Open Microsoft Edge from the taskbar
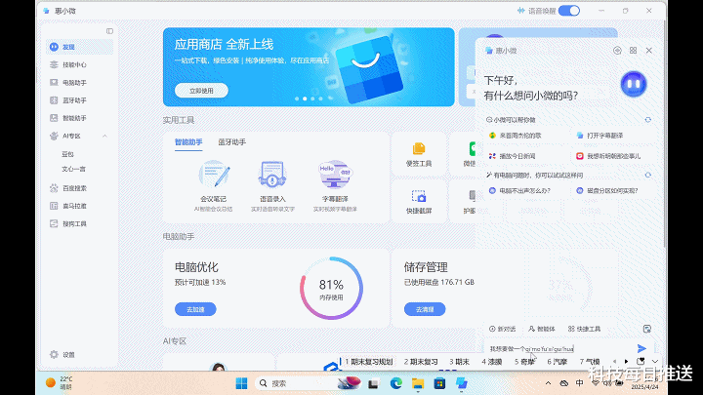703x395 pixels. coord(395,383)
